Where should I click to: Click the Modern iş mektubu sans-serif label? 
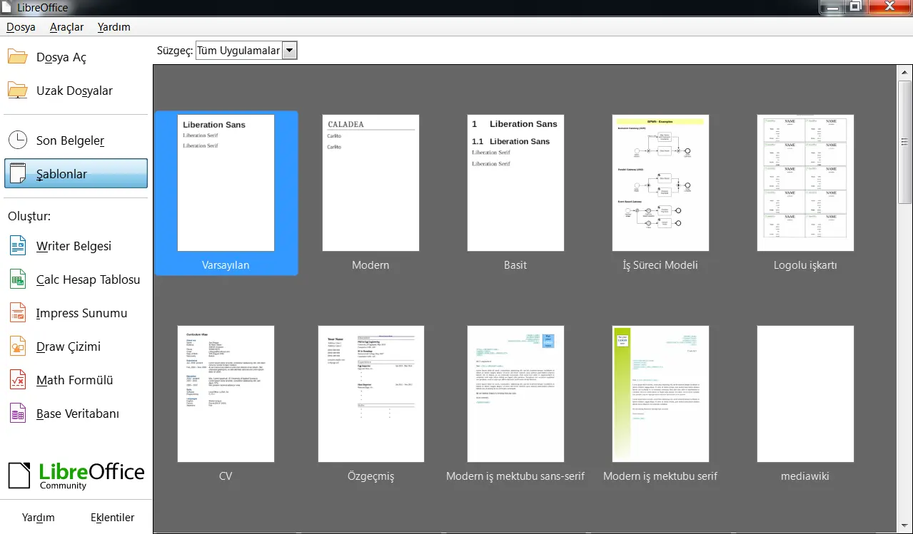pyautogui.click(x=515, y=476)
